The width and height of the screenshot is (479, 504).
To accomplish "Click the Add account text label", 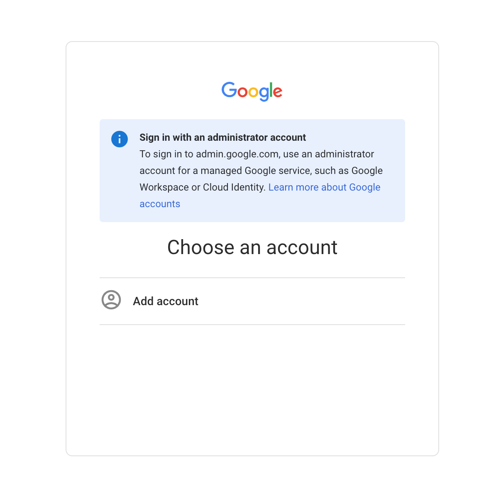I will click(166, 301).
